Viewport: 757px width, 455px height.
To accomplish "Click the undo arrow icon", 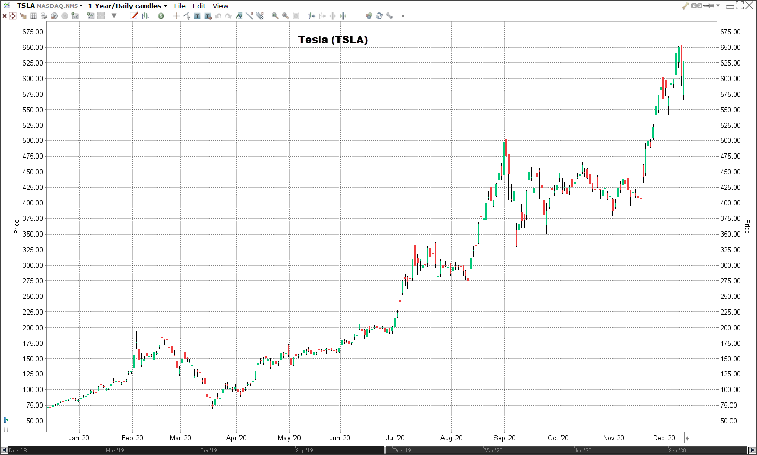I will click(218, 16).
